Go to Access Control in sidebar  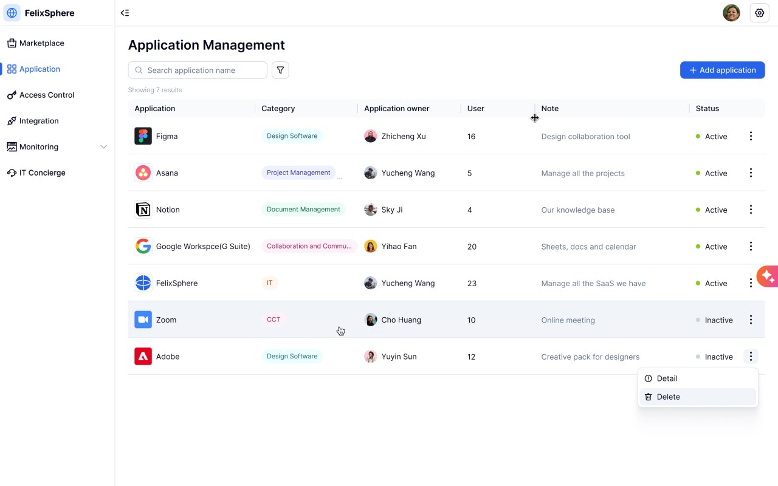47,95
